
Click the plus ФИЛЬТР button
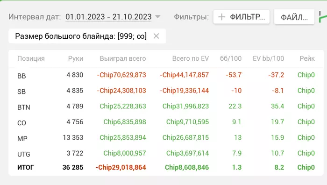coord(242,17)
